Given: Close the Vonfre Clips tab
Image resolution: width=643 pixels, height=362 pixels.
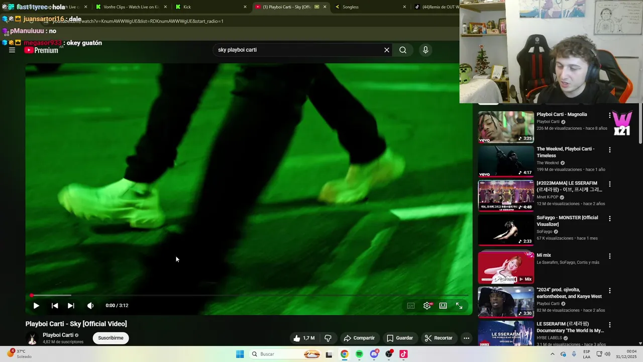Looking at the screenshot, I should click(x=165, y=7).
